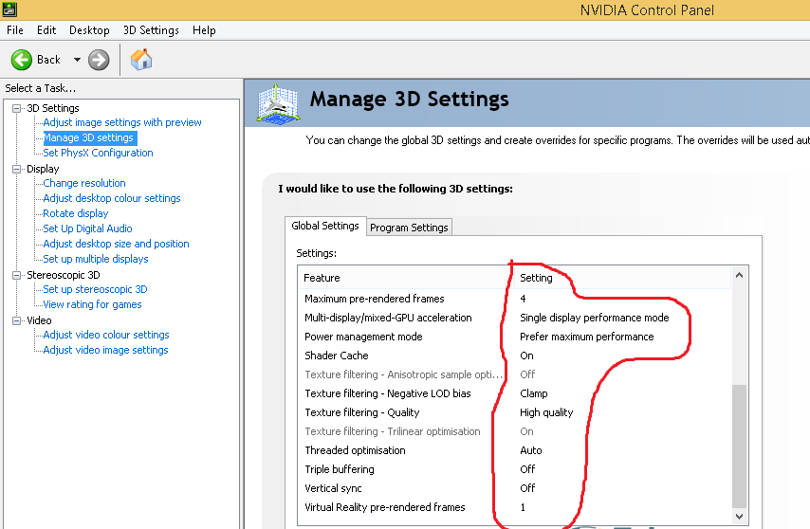
Task: Click the settings list scroll up arrow
Action: (739, 275)
